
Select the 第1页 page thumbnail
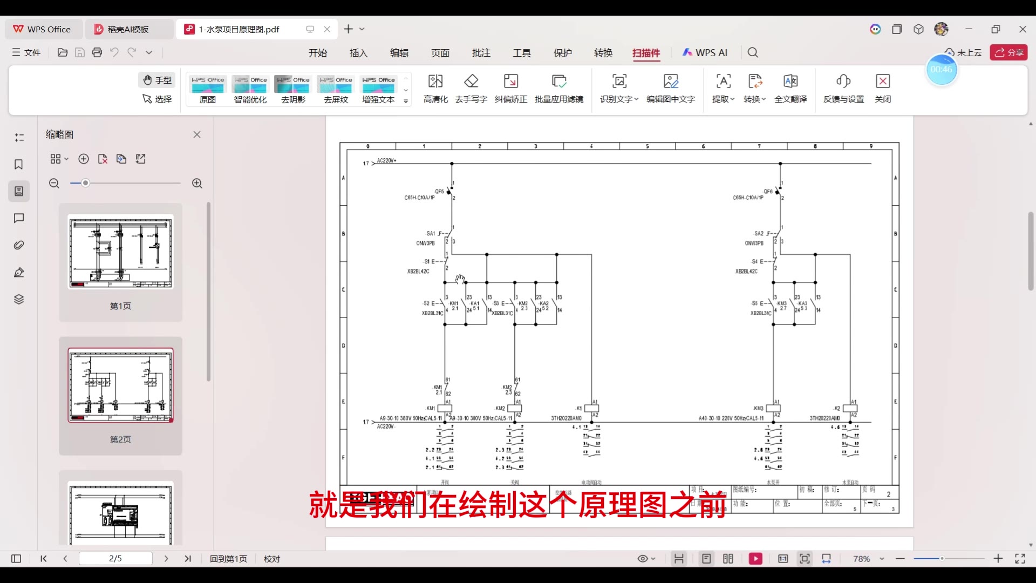point(120,263)
